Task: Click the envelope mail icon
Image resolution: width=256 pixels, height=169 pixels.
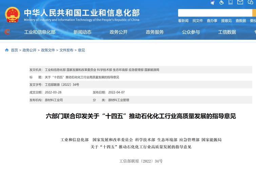Action: pos(240,2)
